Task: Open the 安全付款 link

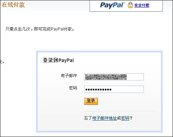Action: tap(142, 5)
